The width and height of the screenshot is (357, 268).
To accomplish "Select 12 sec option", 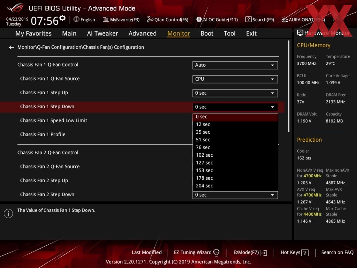I will point(235,124).
